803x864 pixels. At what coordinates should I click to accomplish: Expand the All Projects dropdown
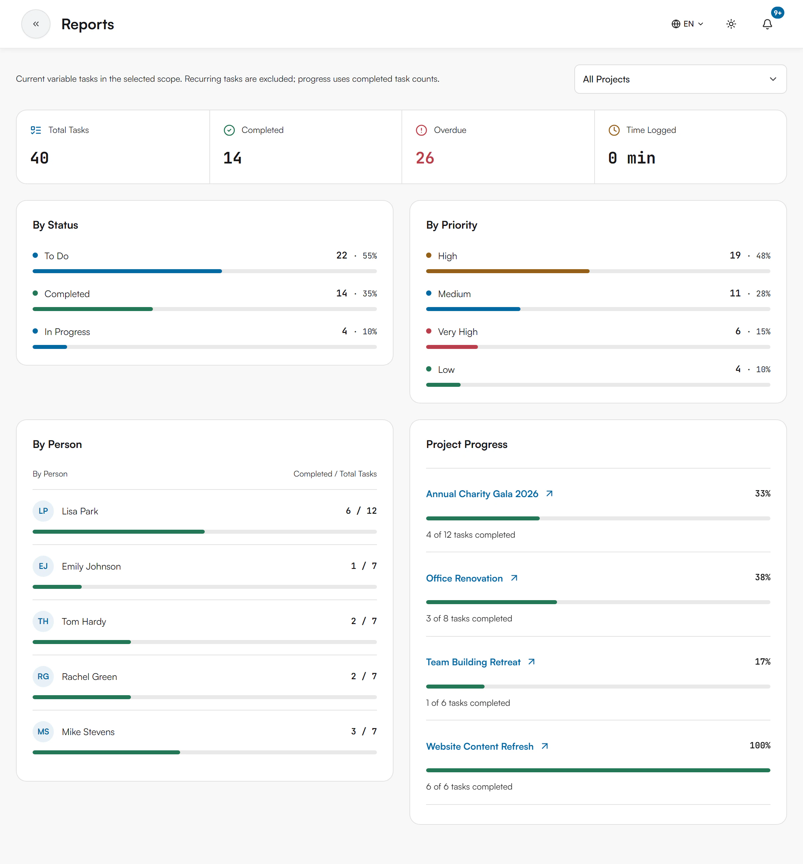[x=680, y=79]
